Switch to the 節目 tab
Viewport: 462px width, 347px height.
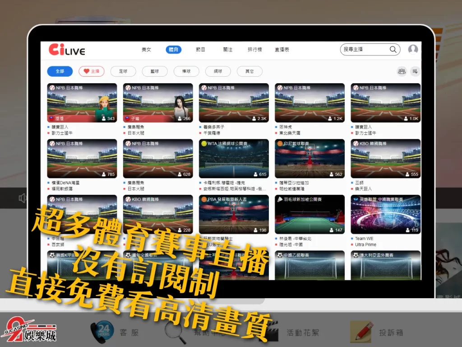[x=200, y=50]
